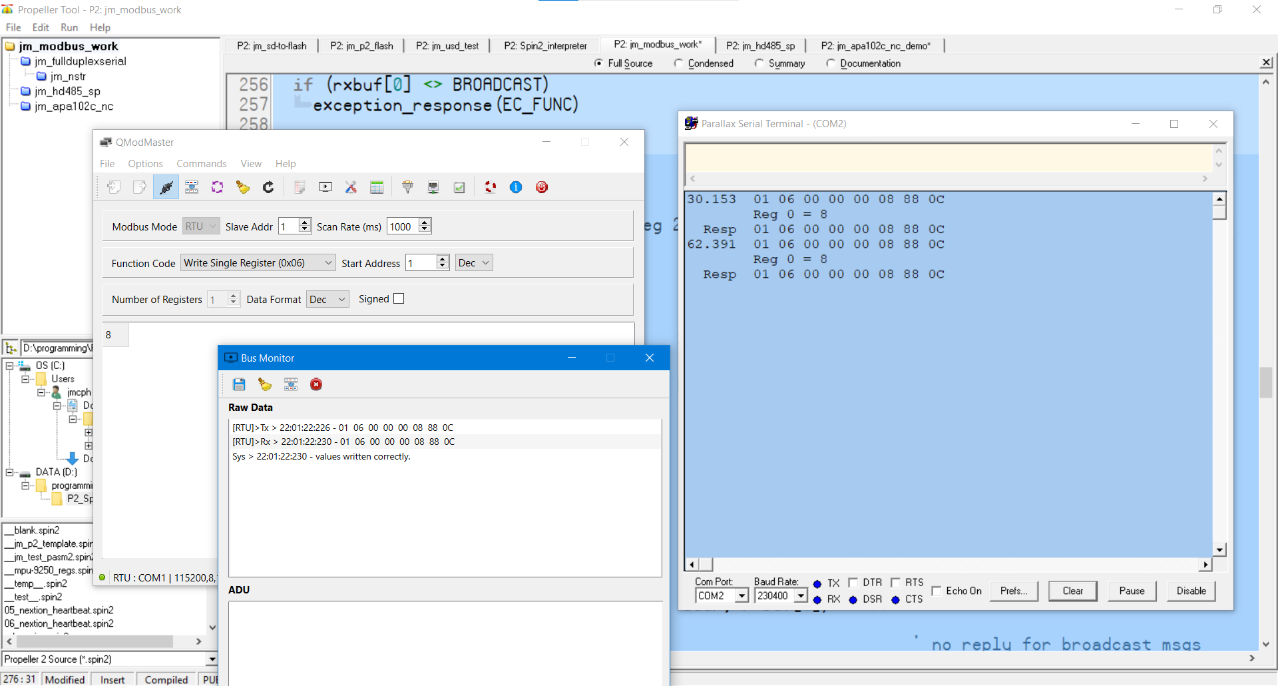Toggle the RTS checkbox in Serial Terminal
This screenshot has width=1278, height=686.
click(x=895, y=583)
